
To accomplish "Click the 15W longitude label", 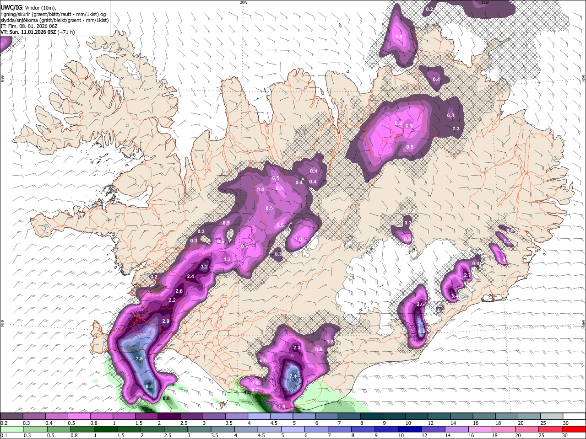I will point(485,2).
